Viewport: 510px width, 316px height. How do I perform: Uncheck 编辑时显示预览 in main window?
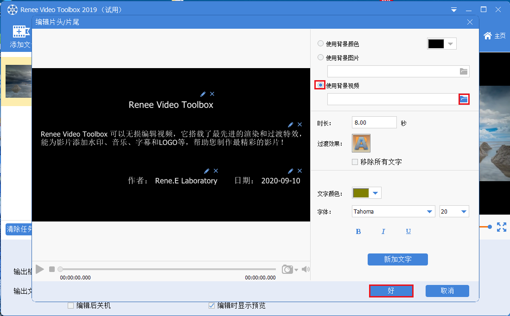coord(211,306)
